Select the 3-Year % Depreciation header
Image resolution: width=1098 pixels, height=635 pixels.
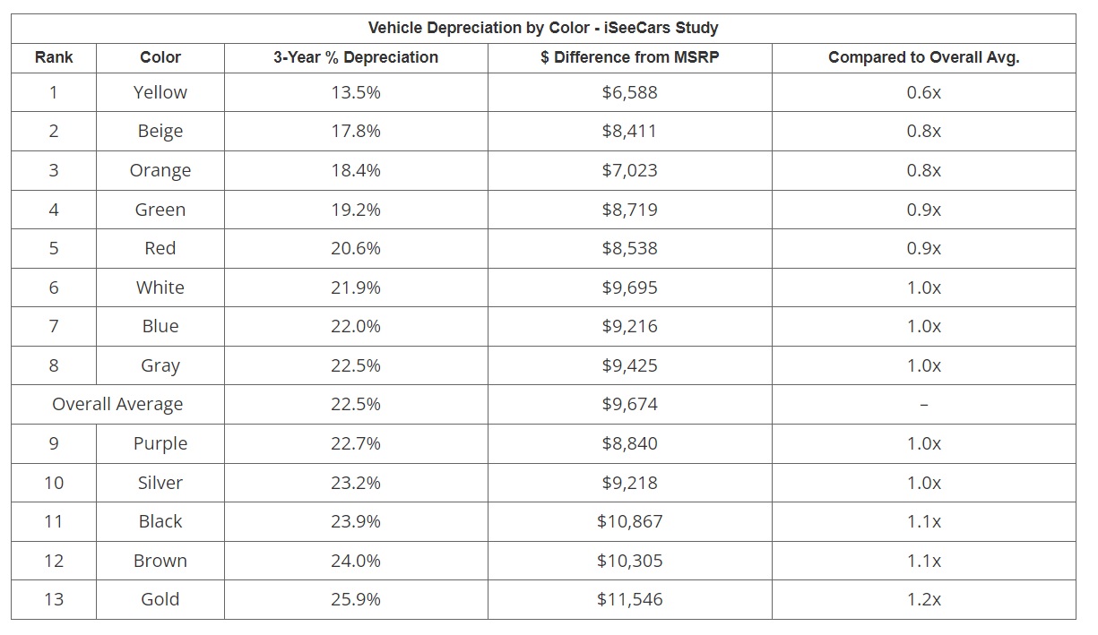click(356, 57)
